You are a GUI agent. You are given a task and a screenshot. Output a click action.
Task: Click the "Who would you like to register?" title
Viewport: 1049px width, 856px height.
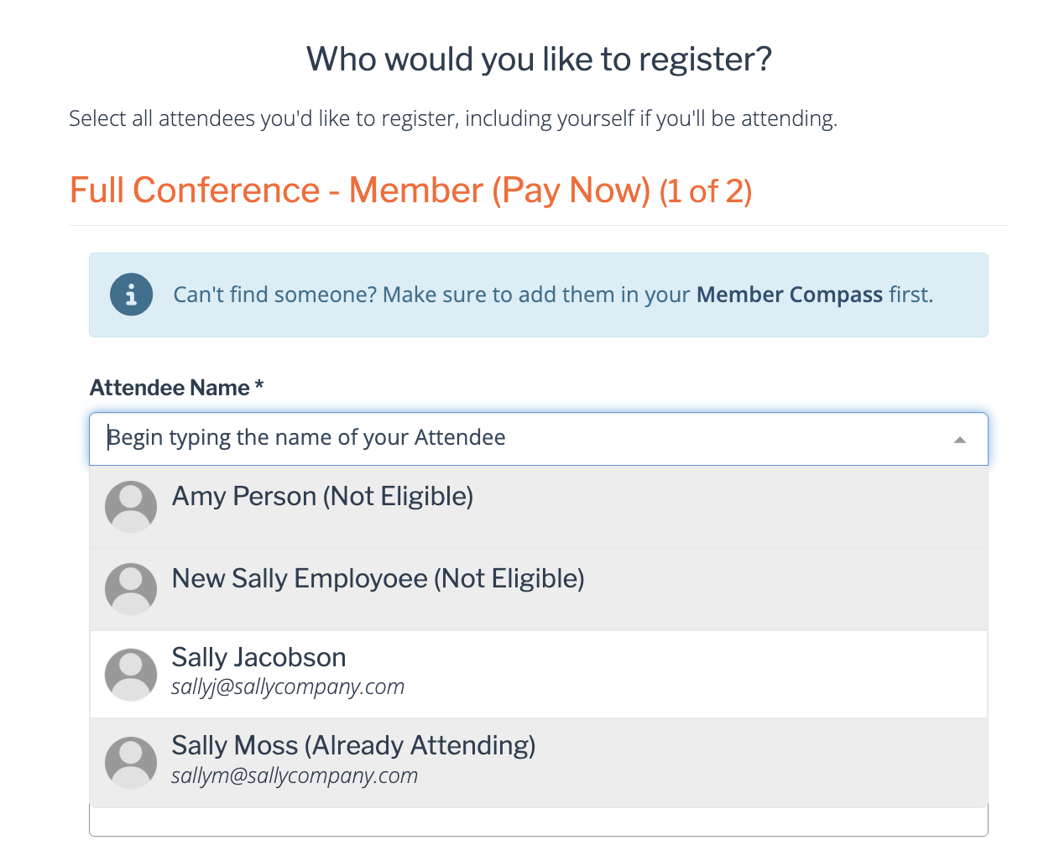[539, 60]
